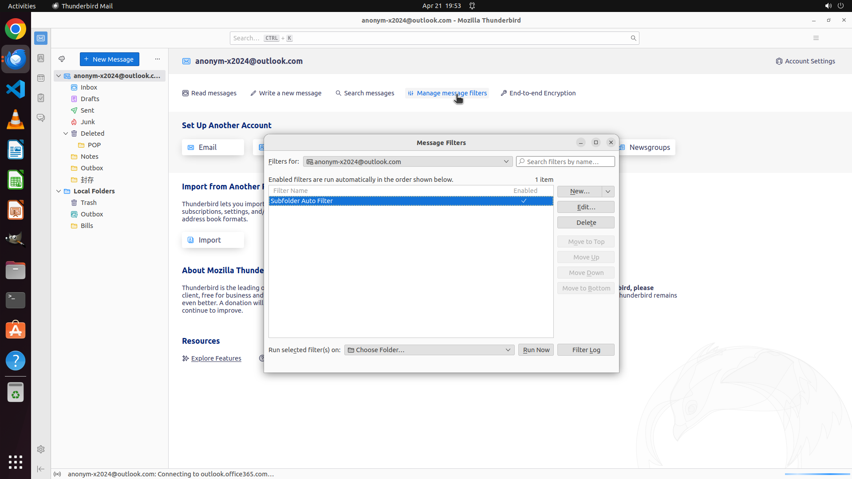
Task: Open Thunderbird app menu hamburger icon
Action: (816, 38)
